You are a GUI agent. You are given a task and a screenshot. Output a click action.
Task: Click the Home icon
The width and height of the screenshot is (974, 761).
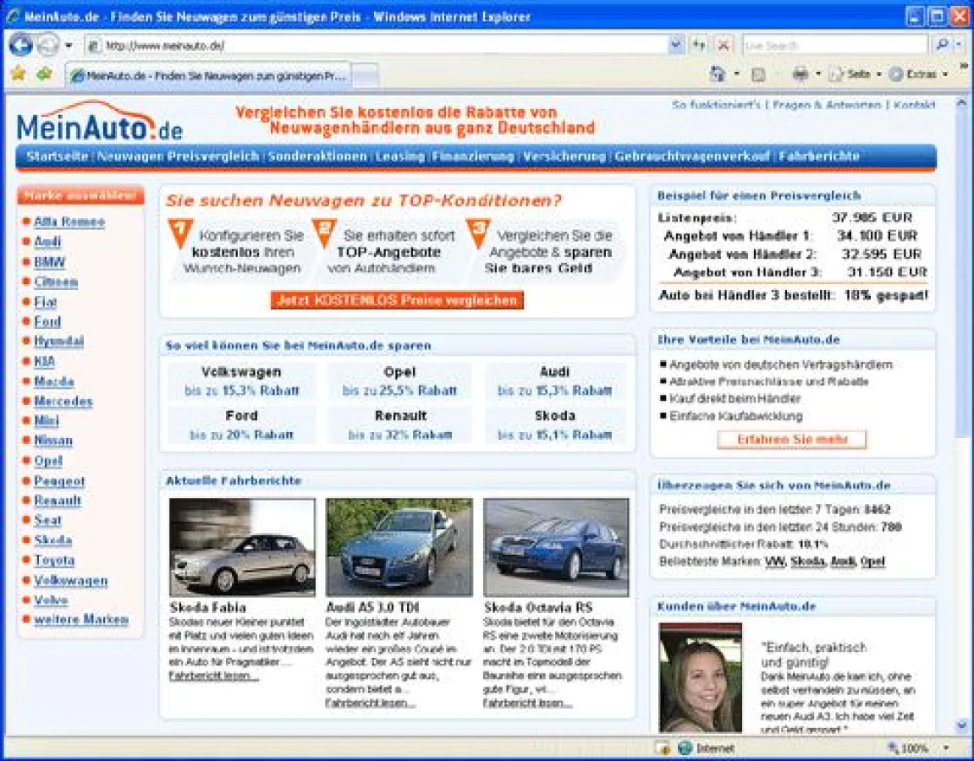click(718, 74)
